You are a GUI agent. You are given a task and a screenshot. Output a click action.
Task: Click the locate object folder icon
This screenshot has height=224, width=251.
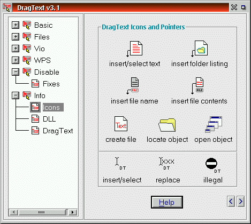[x=167, y=125]
